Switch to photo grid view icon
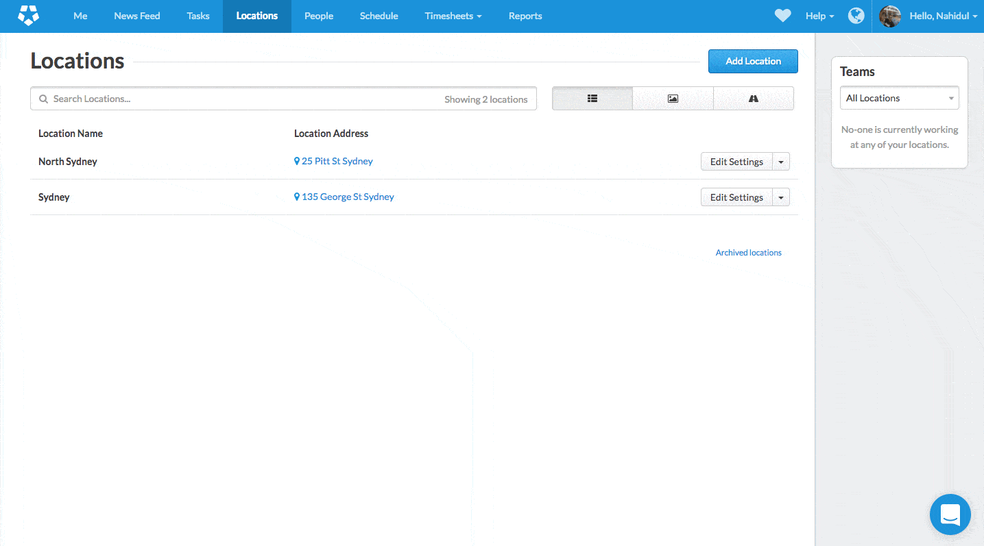The width and height of the screenshot is (984, 546). pos(673,99)
